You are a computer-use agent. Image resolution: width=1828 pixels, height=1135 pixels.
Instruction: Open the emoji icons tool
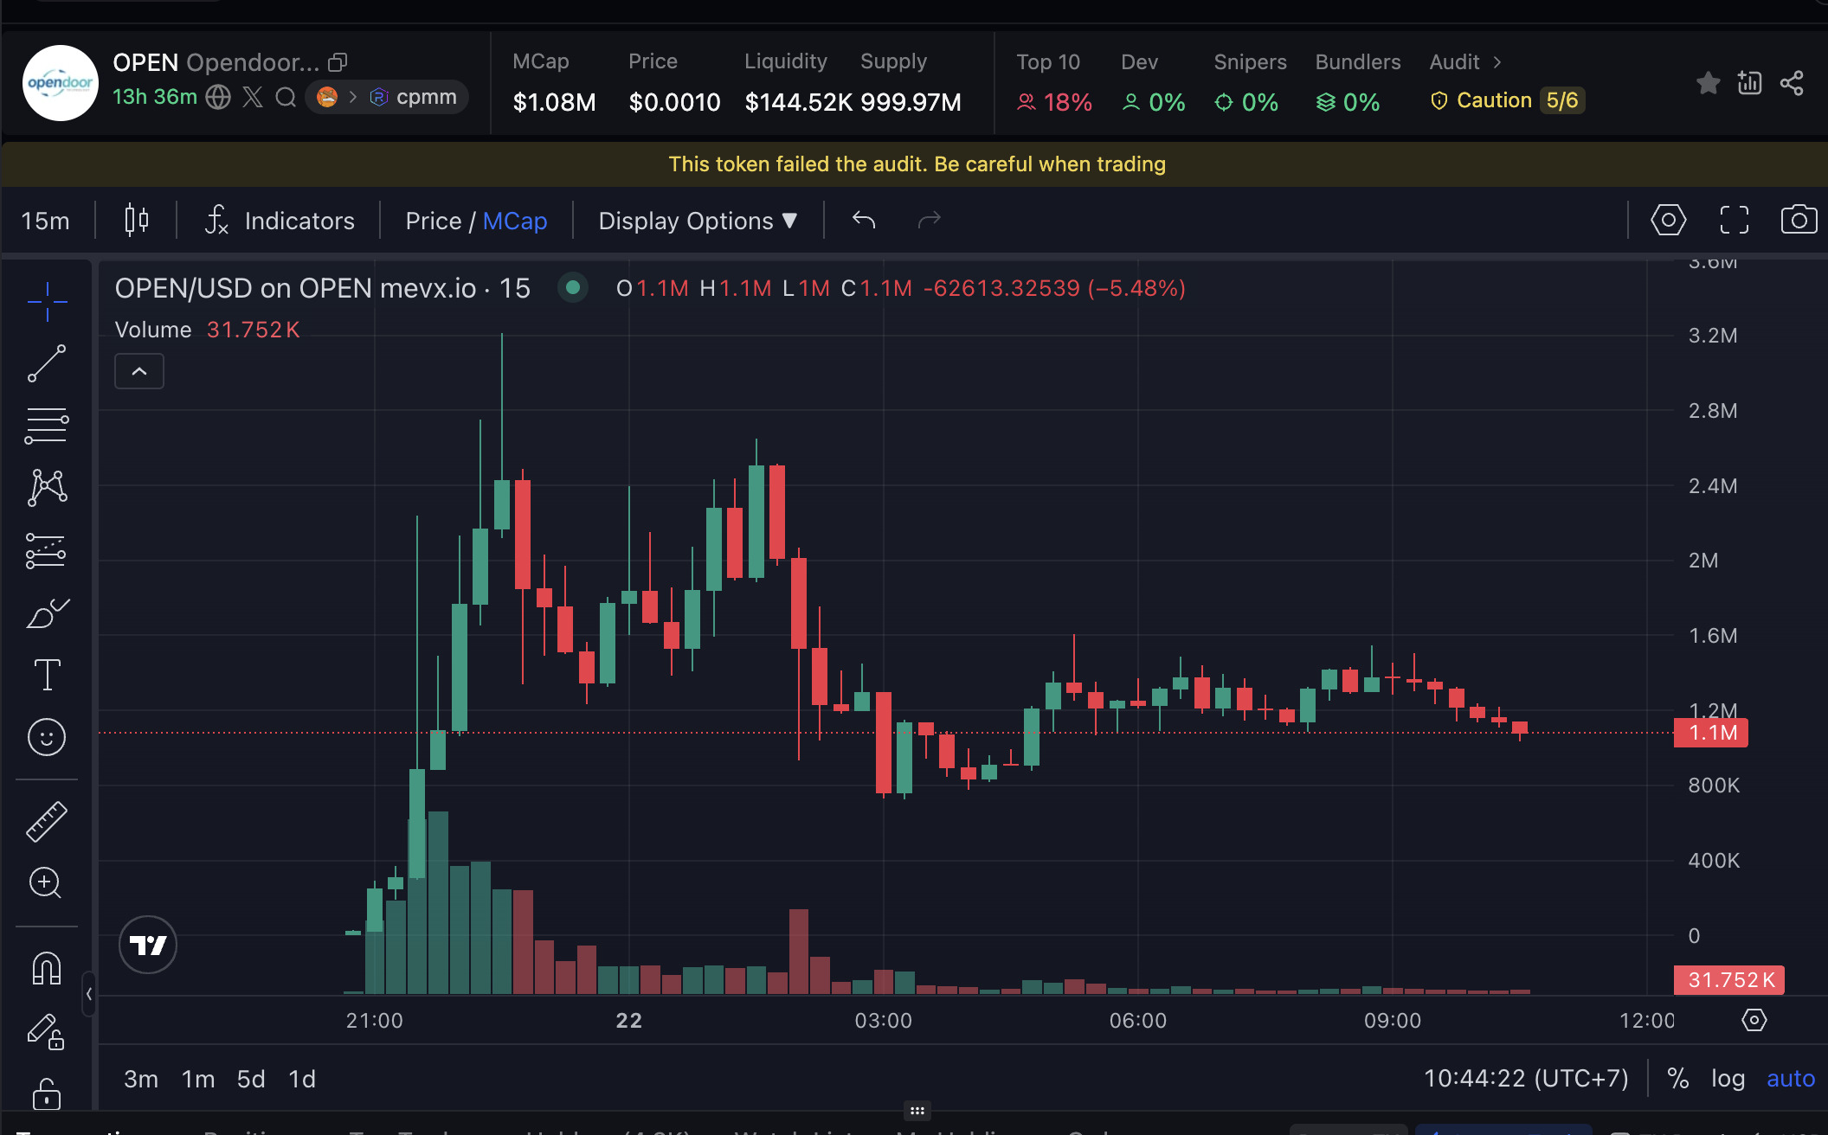click(x=47, y=737)
